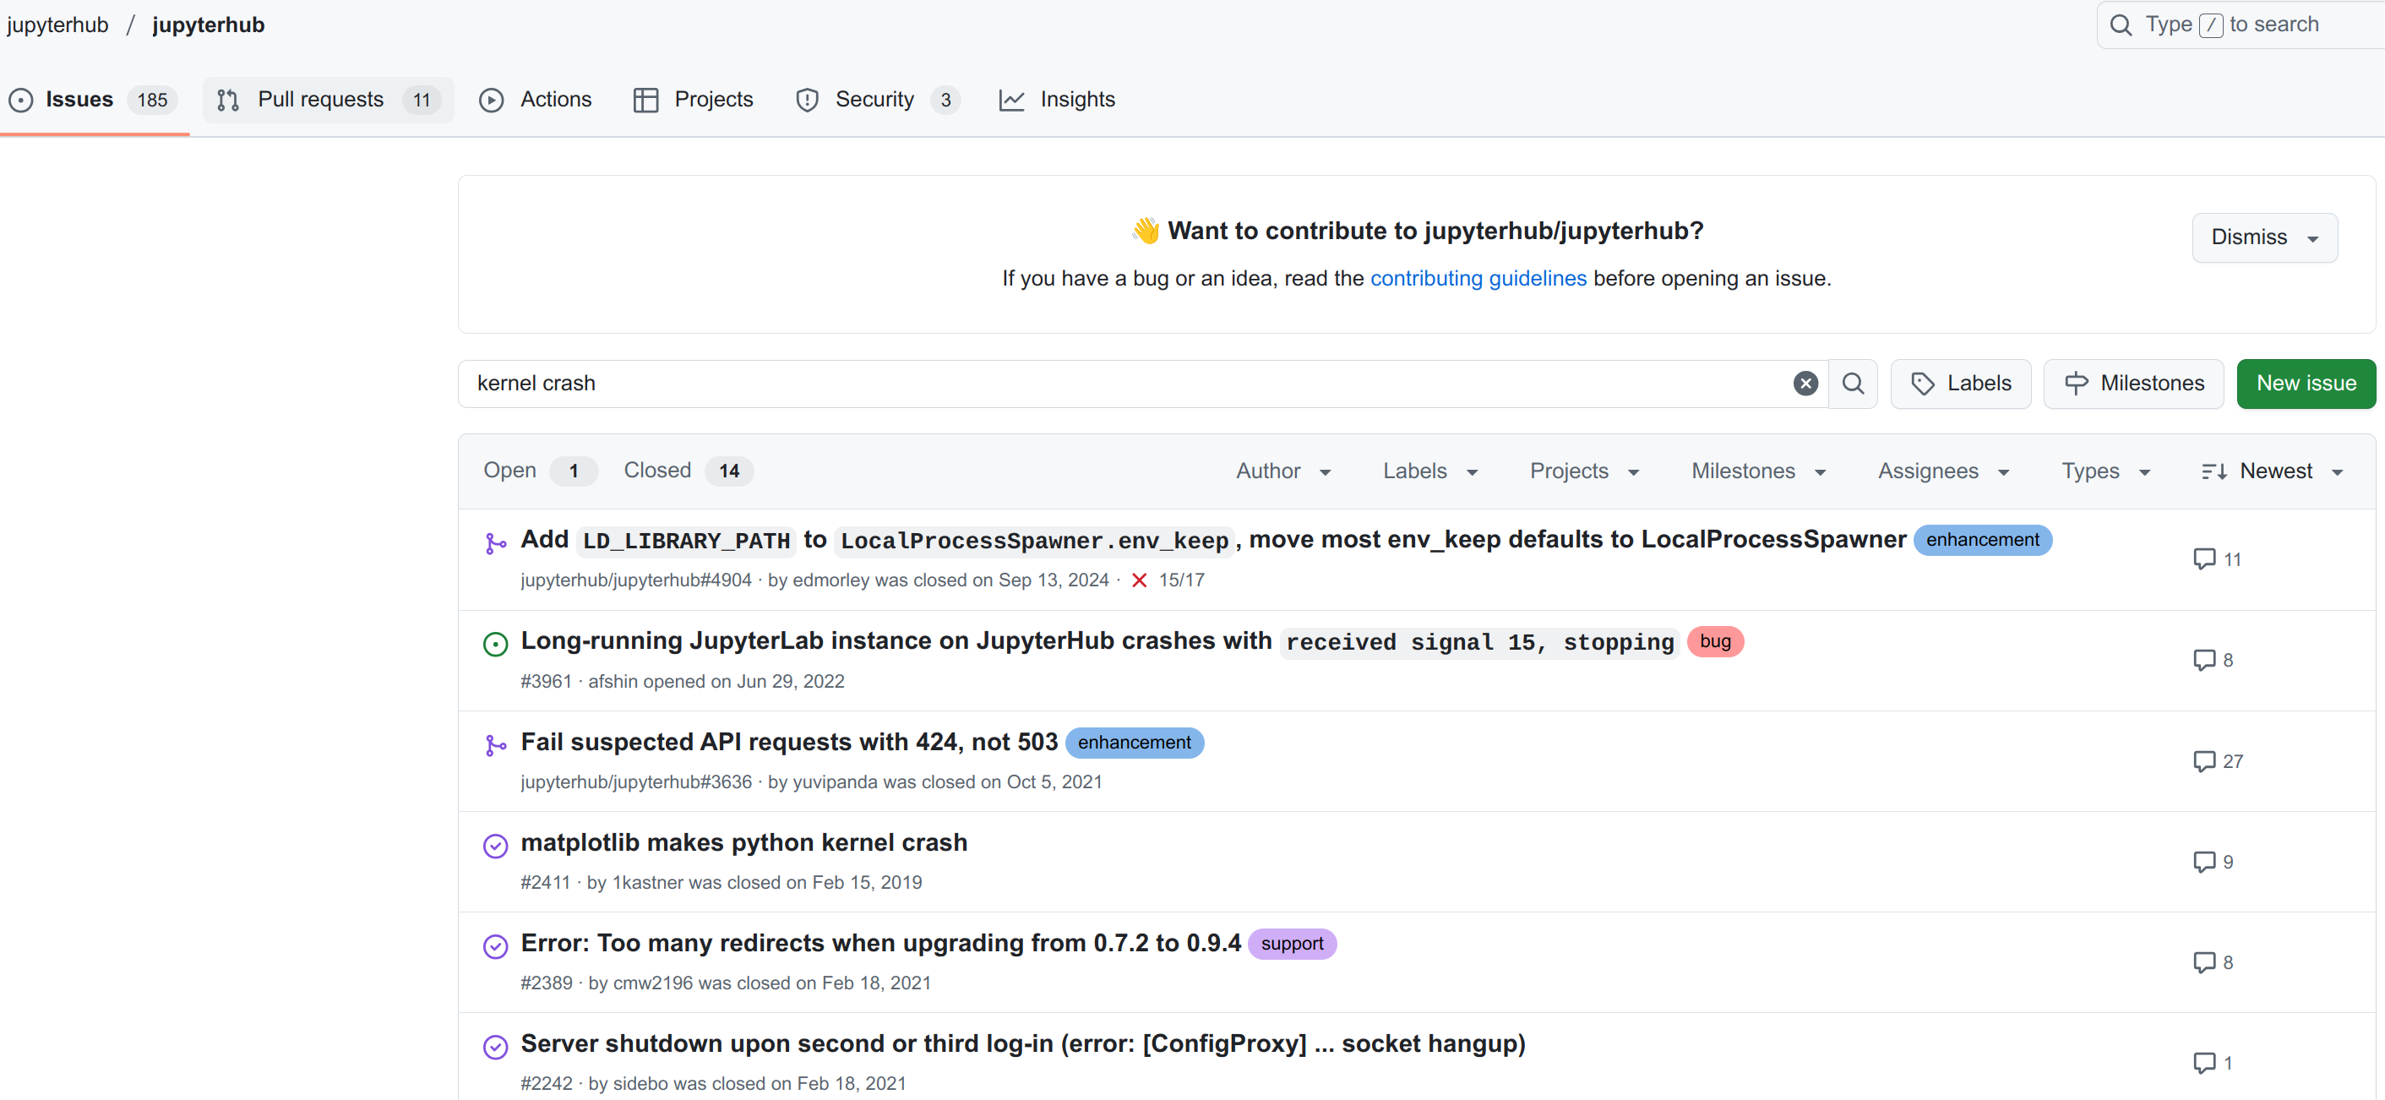Click the failed checks X icon 15/17
This screenshot has height=1100, width=2385.
[1139, 580]
